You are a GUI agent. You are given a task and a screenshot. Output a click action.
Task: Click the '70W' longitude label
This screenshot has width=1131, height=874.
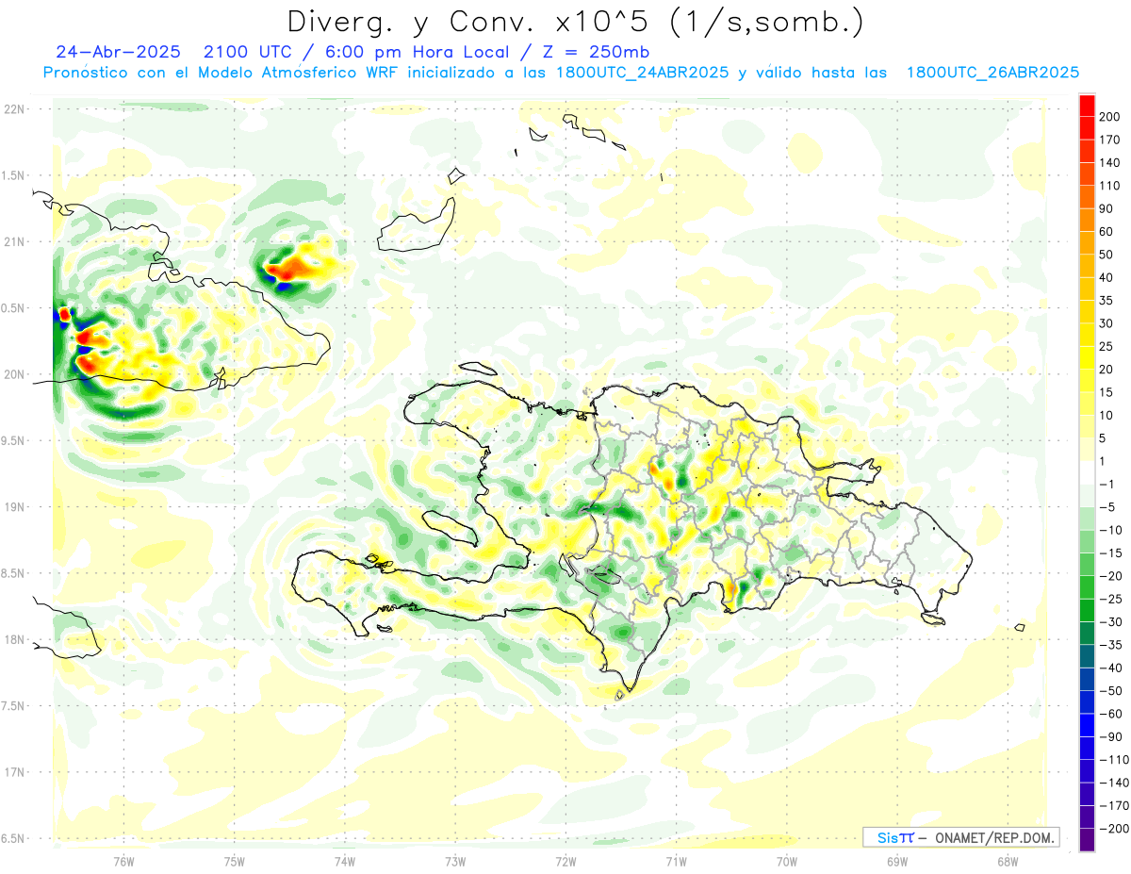tap(786, 861)
